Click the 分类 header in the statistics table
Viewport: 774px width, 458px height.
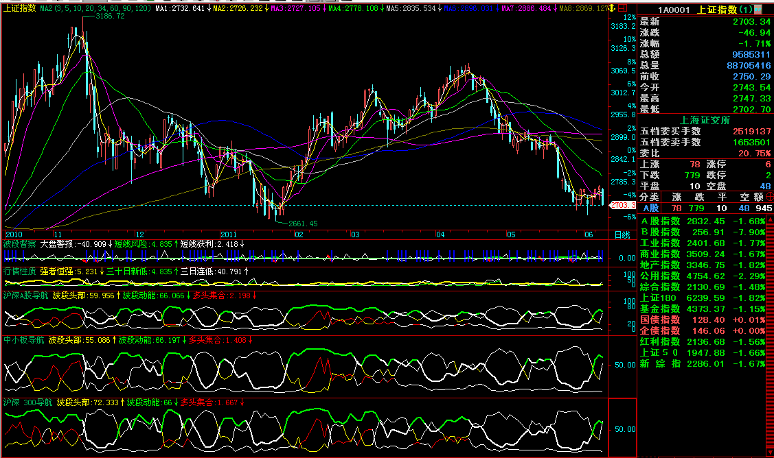650,196
